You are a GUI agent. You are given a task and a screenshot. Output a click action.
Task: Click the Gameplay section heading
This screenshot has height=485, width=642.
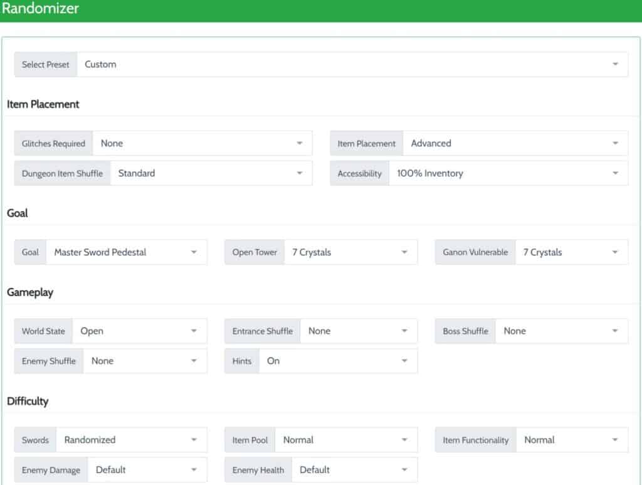click(30, 292)
